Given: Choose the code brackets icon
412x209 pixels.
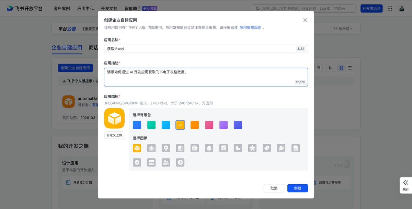Looking at the screenshot, I should (180, 162).
